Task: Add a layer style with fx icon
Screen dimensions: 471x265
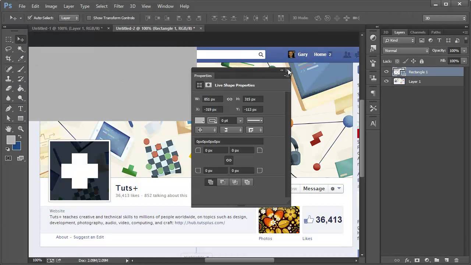Action: (407, 260)
